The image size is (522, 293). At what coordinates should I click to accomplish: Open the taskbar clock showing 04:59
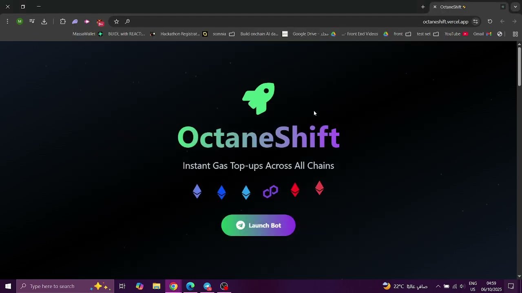pos(491,286)
